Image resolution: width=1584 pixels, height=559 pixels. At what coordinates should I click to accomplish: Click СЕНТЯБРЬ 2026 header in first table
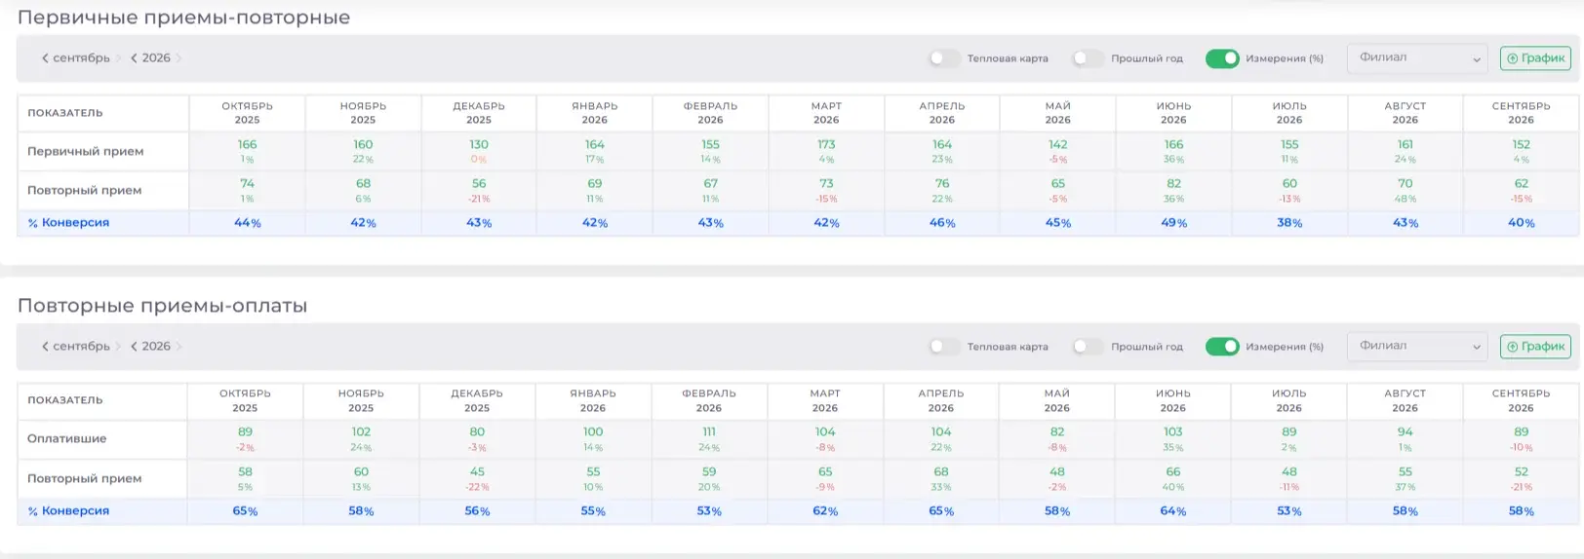(1522, 113)
